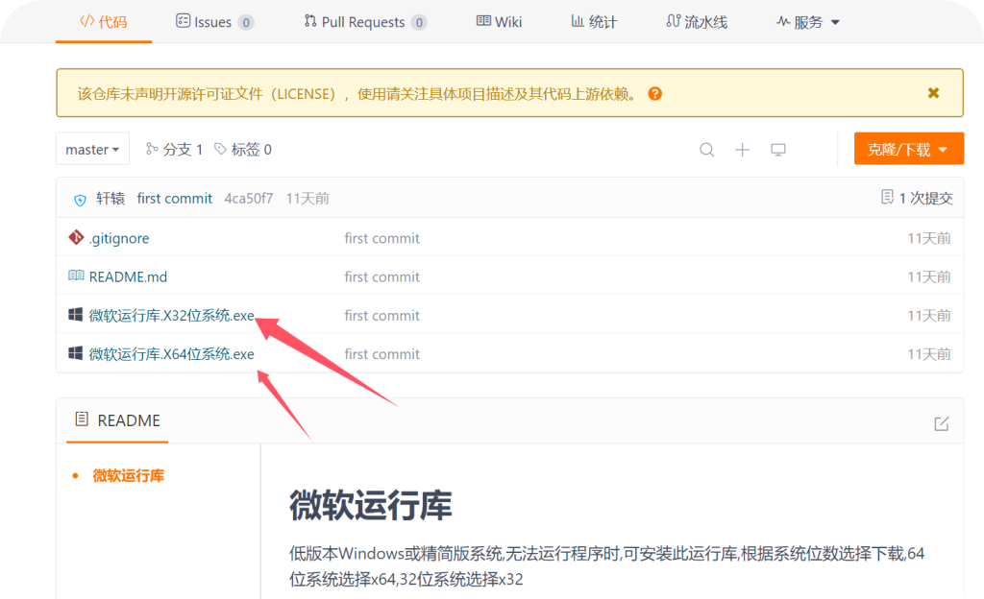Viewport: 984px width, 599px height.
Task: Go to the Wiki tab
Action: click(499, 22)
